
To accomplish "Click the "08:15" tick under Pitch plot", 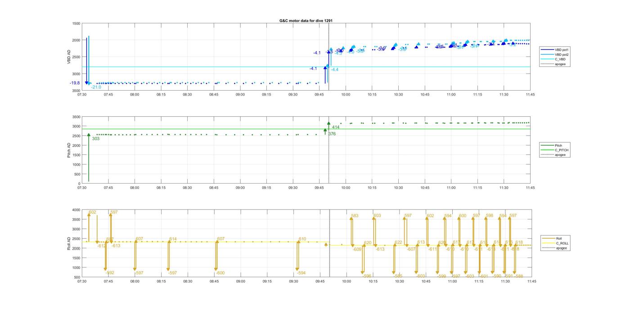I will tap(161, 188).
